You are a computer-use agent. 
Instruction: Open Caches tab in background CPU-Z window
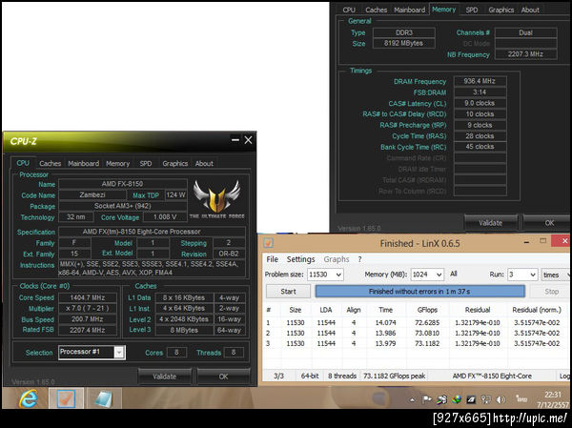[377, 10]
